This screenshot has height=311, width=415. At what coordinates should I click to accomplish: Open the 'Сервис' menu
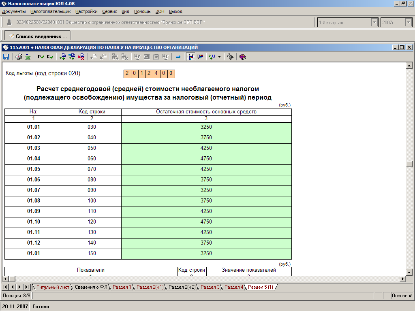109,11
